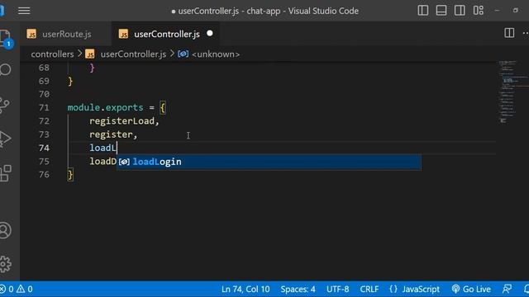
Task: Open the Search view in activity bar
Action: click(x=5, y=69)
